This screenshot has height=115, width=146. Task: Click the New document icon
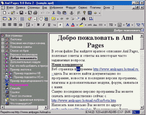pyautogui.click(x=5, y=13)
